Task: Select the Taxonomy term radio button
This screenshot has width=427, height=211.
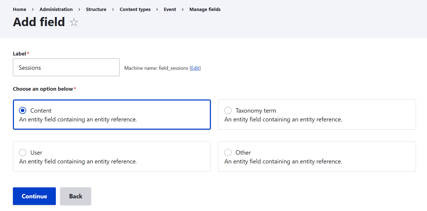Action: (228, 110)
